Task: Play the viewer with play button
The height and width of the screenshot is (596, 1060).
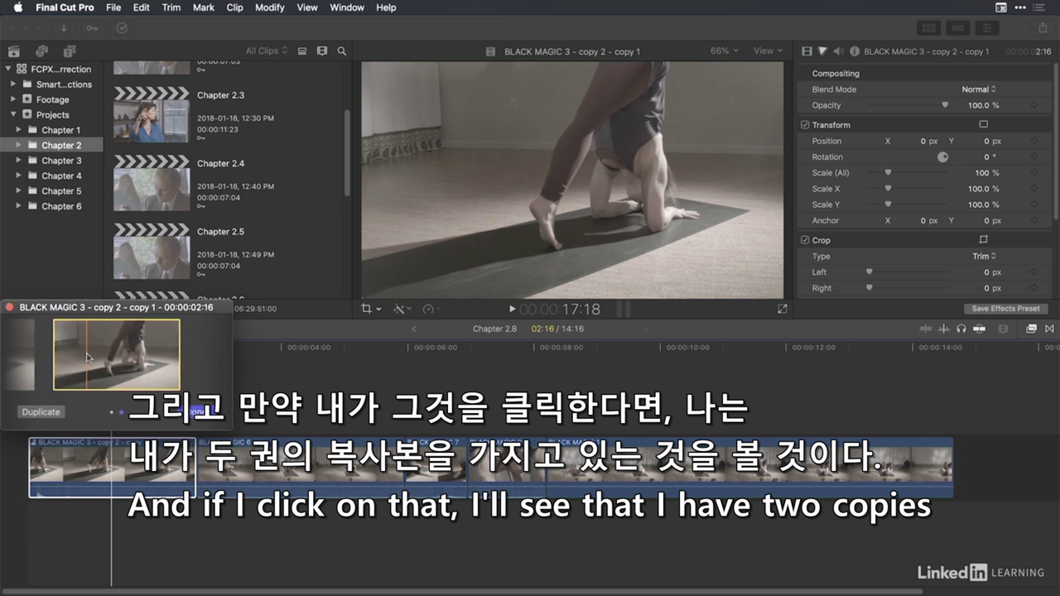Action: click(x=512, y=309)
